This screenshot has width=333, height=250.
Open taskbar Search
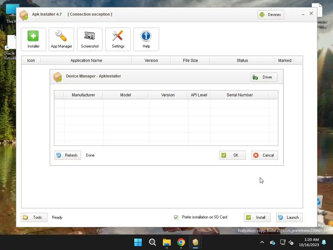click(153, 242)
